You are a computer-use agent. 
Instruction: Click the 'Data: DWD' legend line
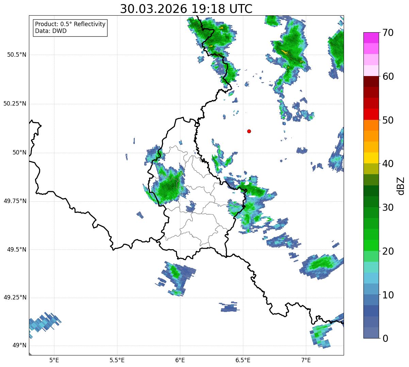(51, 31)
